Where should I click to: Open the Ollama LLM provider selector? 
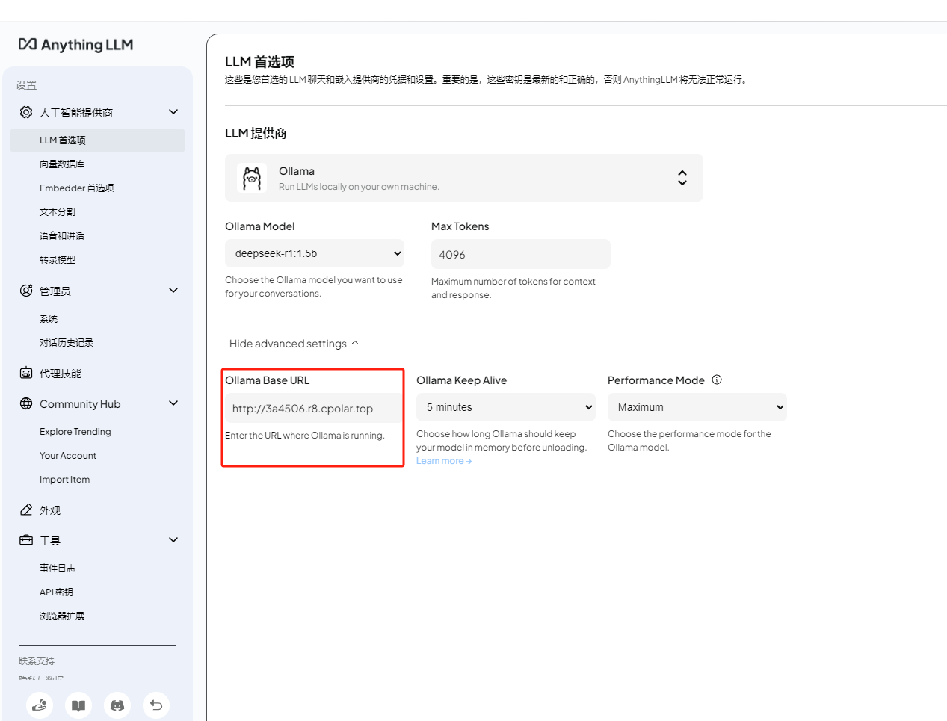[x=464, y=178]
